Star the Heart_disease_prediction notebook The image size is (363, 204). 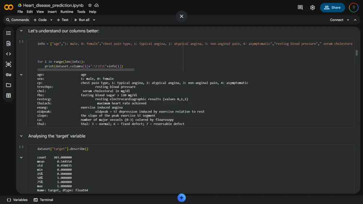pos(90,5)
